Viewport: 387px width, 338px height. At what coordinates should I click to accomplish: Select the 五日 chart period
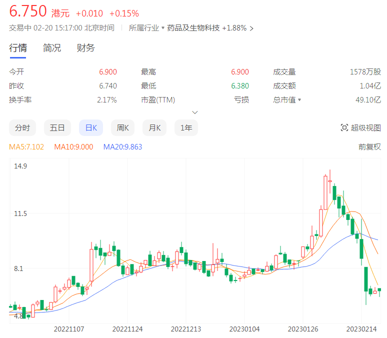tap(57, 128)
